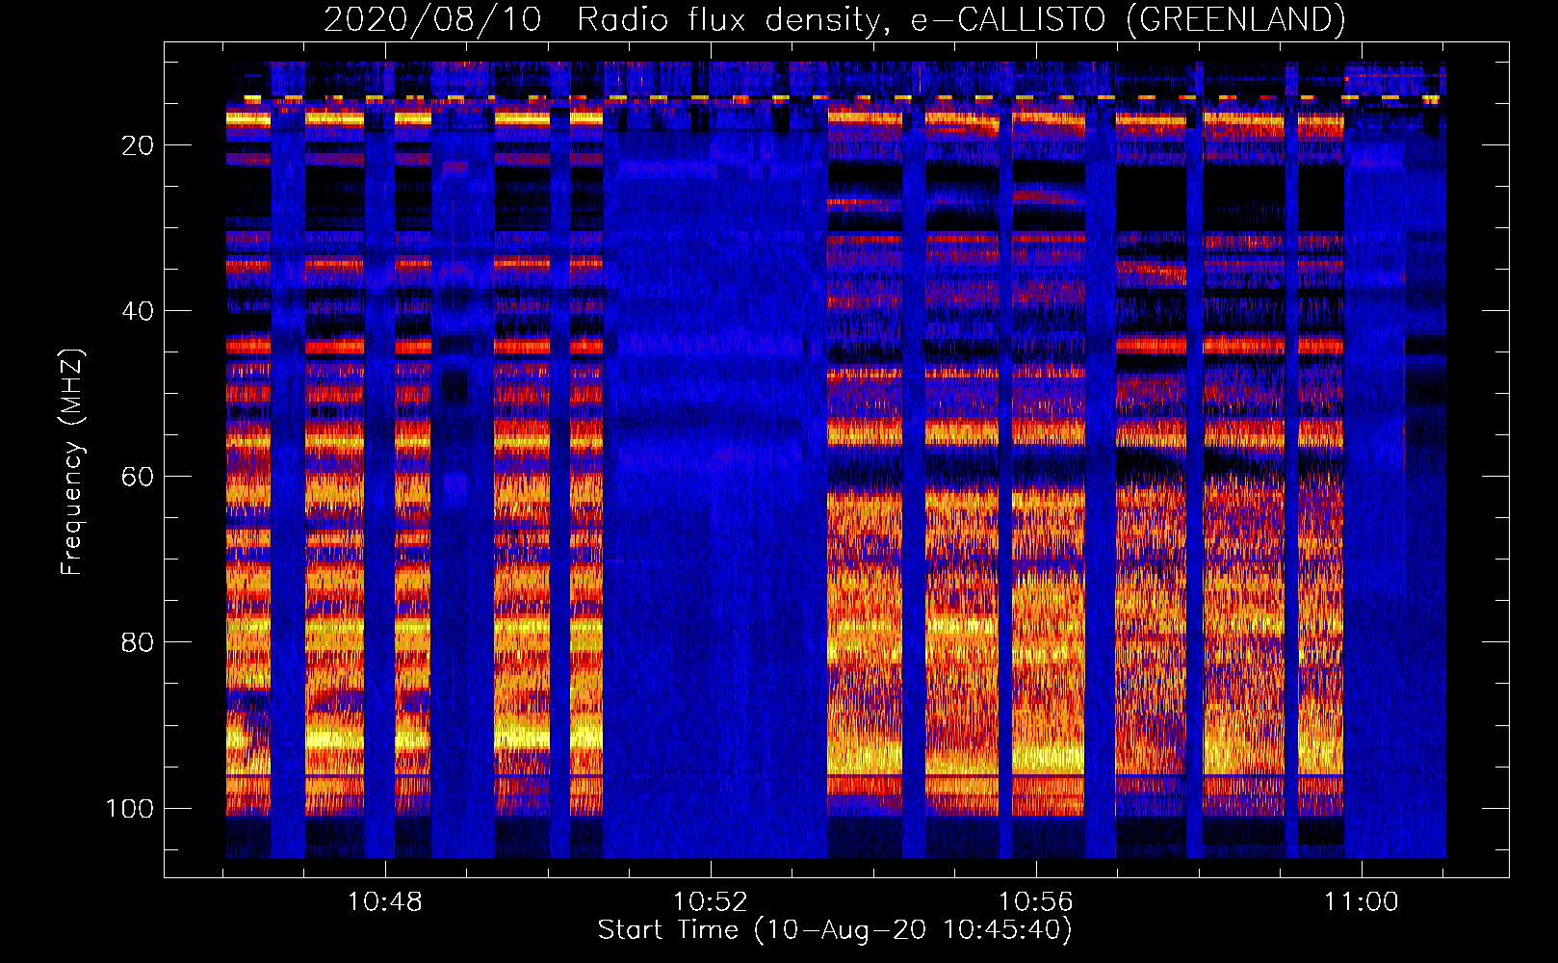Click the 10:56 time tick label
The width and height of the screenshot is (1558, 963).
tap(1036, 901)
